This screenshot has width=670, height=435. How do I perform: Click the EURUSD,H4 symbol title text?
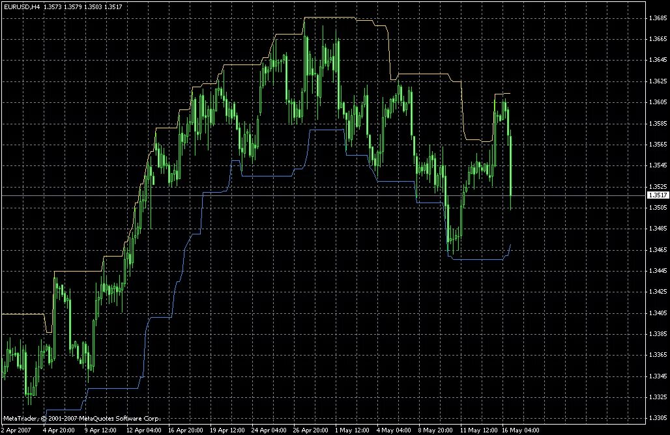tap(22, 7)
